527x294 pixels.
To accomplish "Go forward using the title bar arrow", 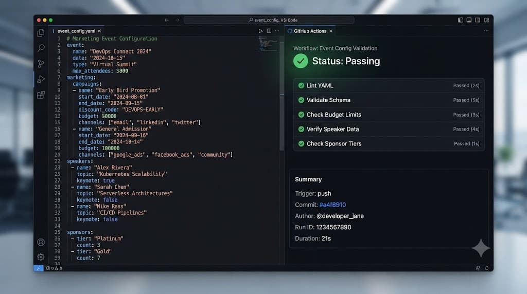I will (178, 20).
